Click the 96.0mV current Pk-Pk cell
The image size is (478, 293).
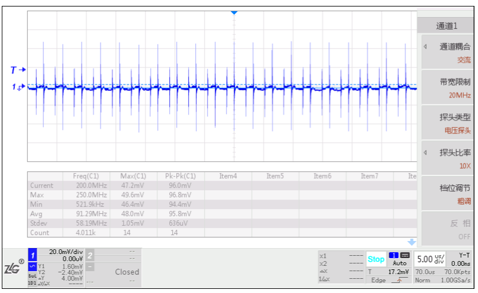coord(180,185)
